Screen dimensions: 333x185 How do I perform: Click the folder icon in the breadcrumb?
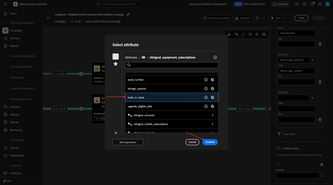(x=143, y=57)
